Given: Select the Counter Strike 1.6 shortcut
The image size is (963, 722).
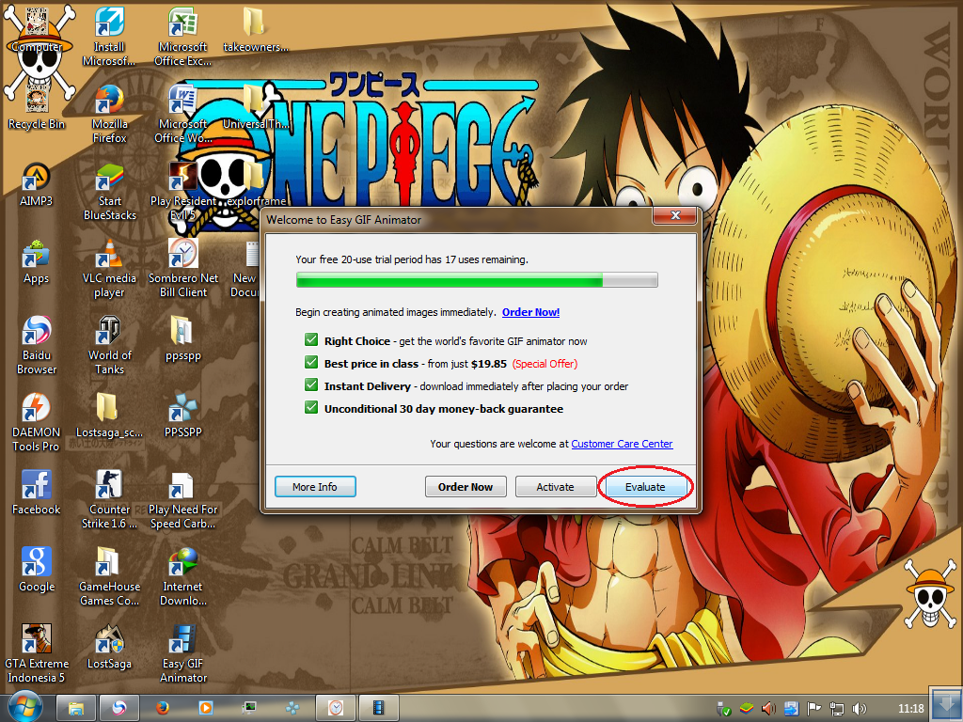Looking at the screenshot, I should coord(109,500).
